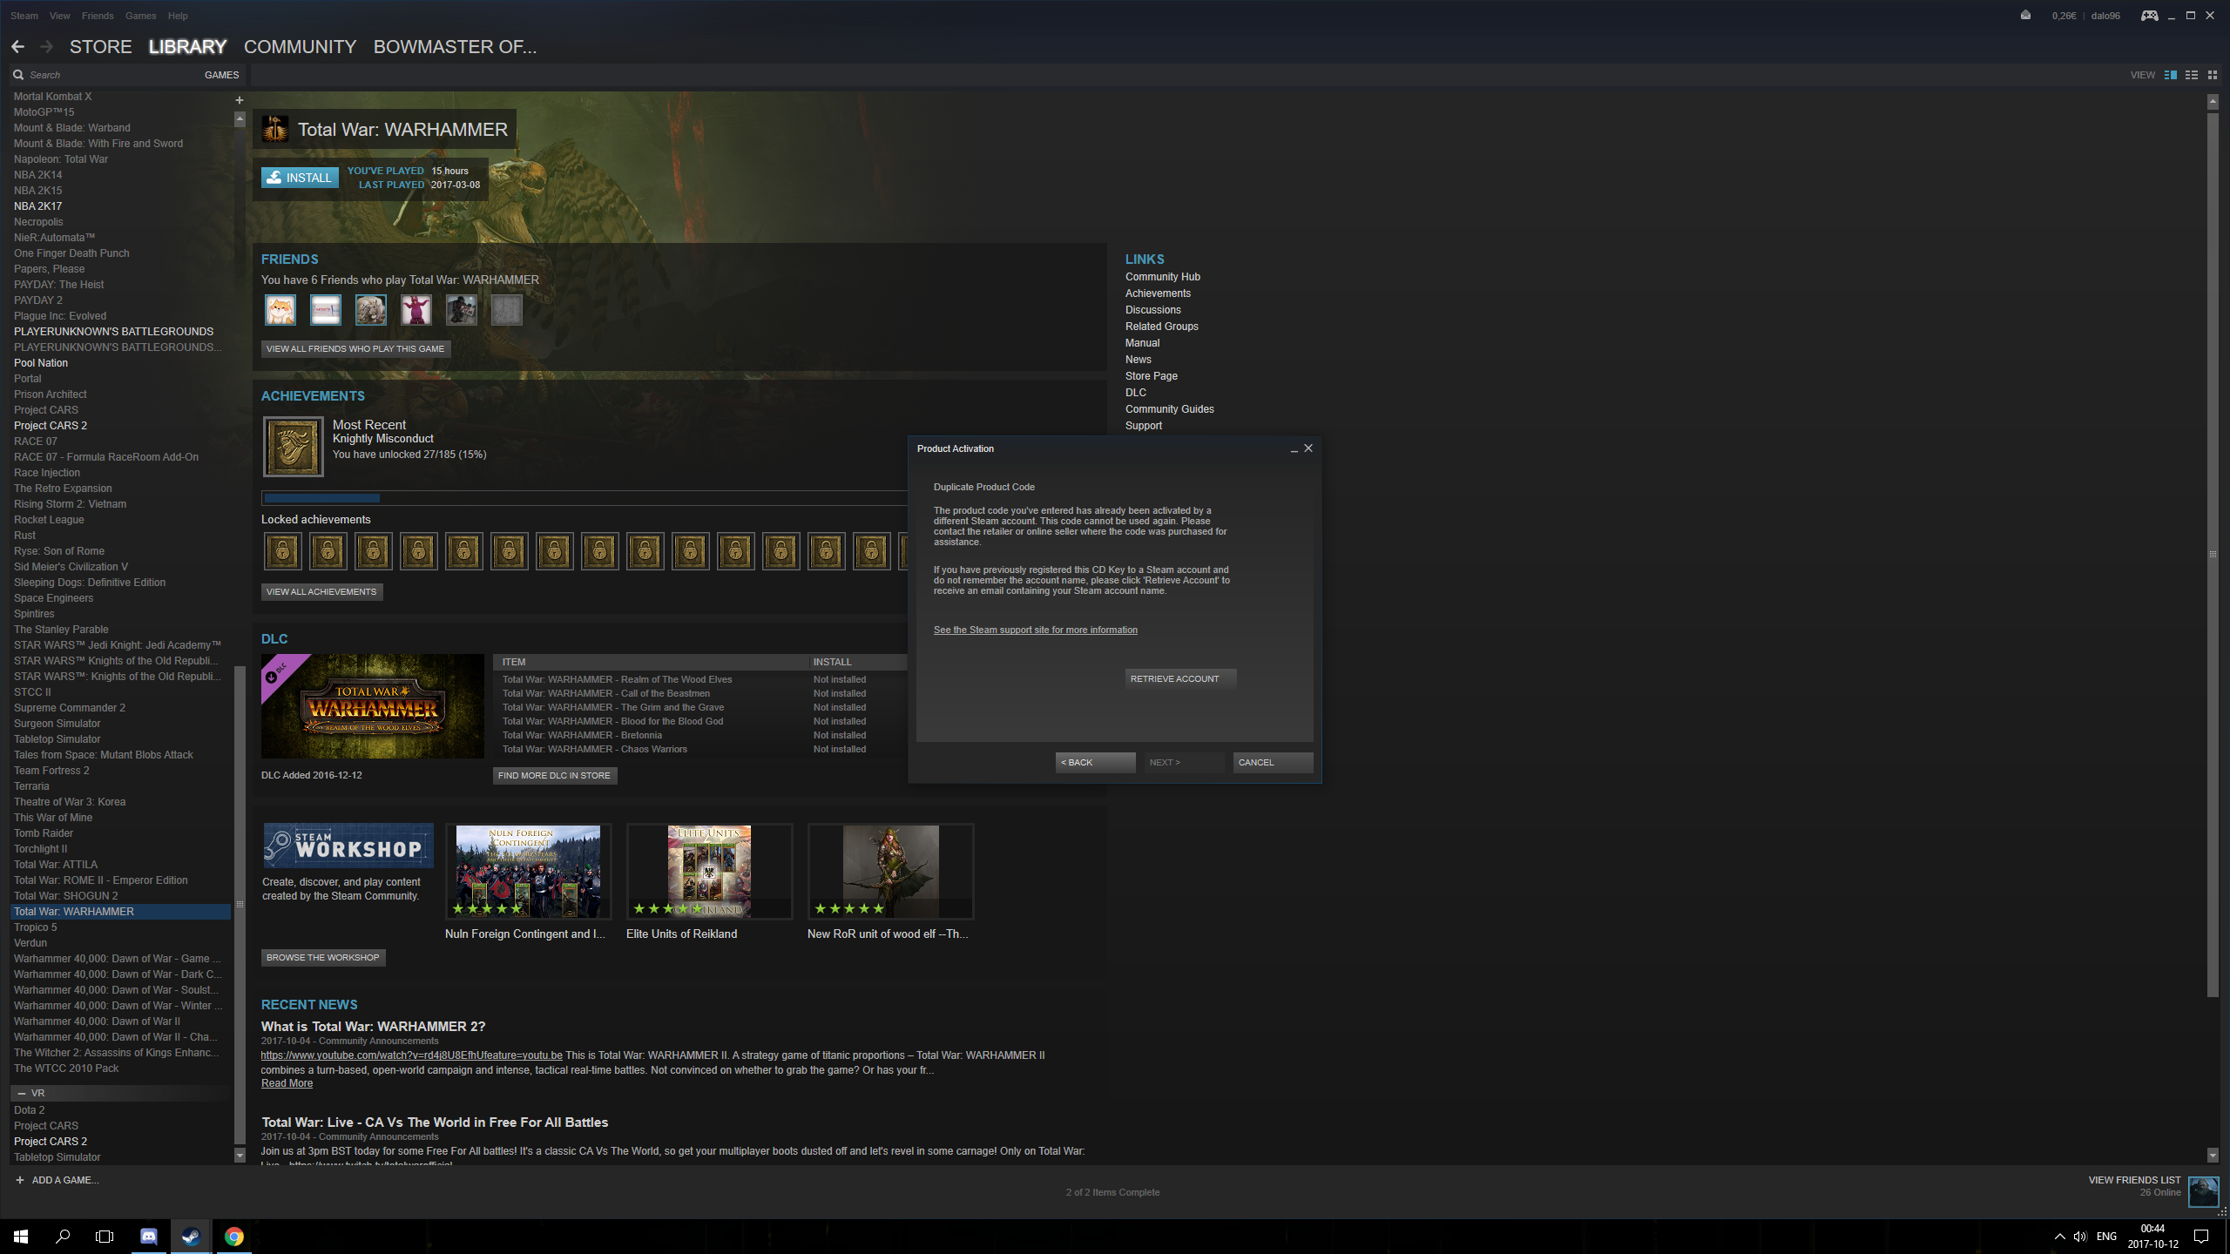Go back with the navigation back arrow
Viewport: 2230px width, 1254px height.
pyautogui.click(x=17, y=47)
